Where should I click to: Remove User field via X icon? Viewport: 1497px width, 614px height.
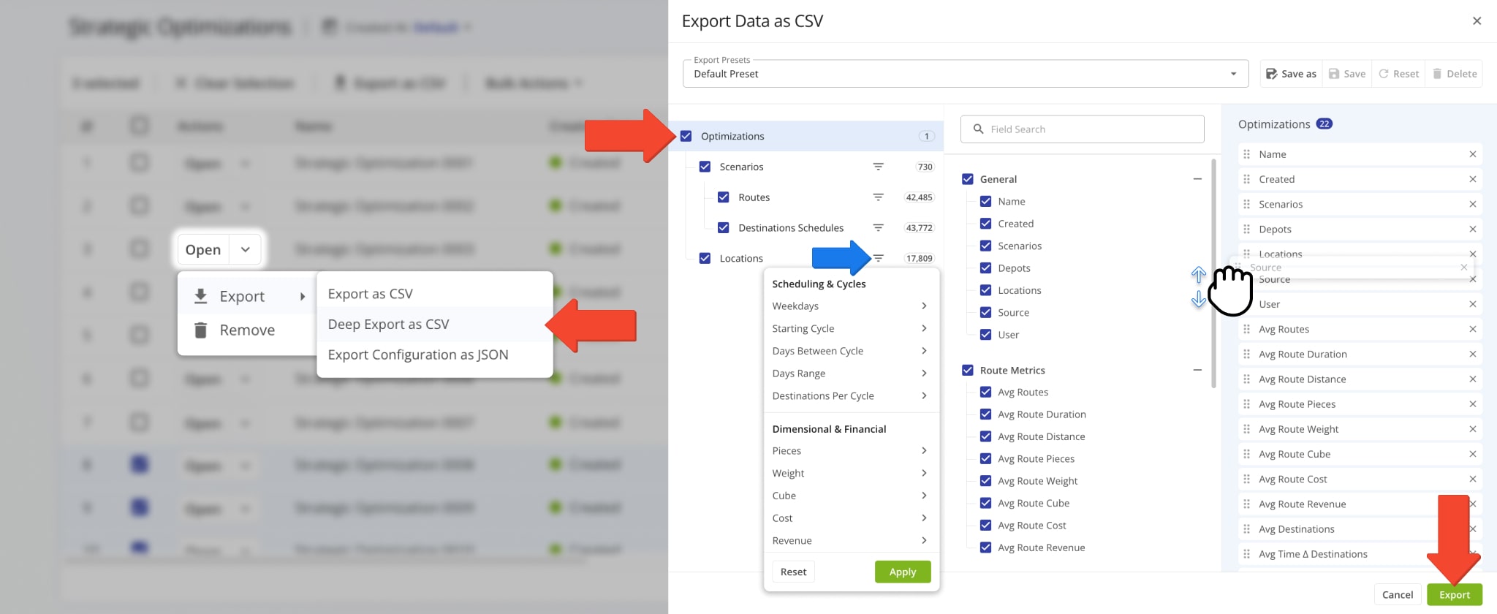[1472, 304]
